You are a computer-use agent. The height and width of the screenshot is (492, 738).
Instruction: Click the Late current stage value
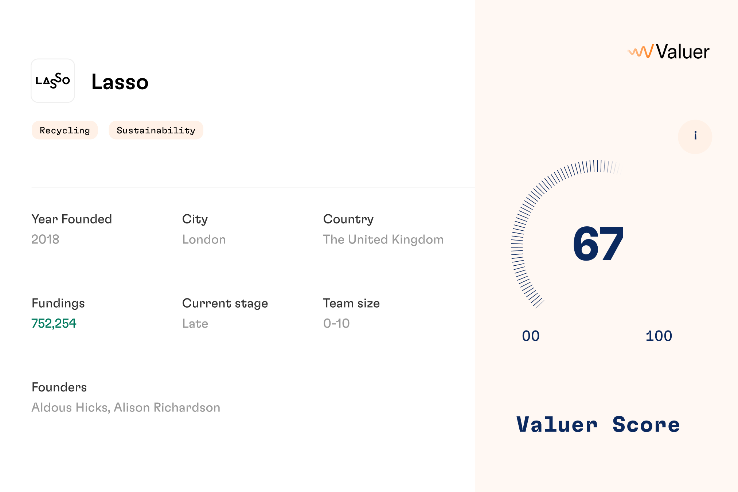(x=195, y=324)
